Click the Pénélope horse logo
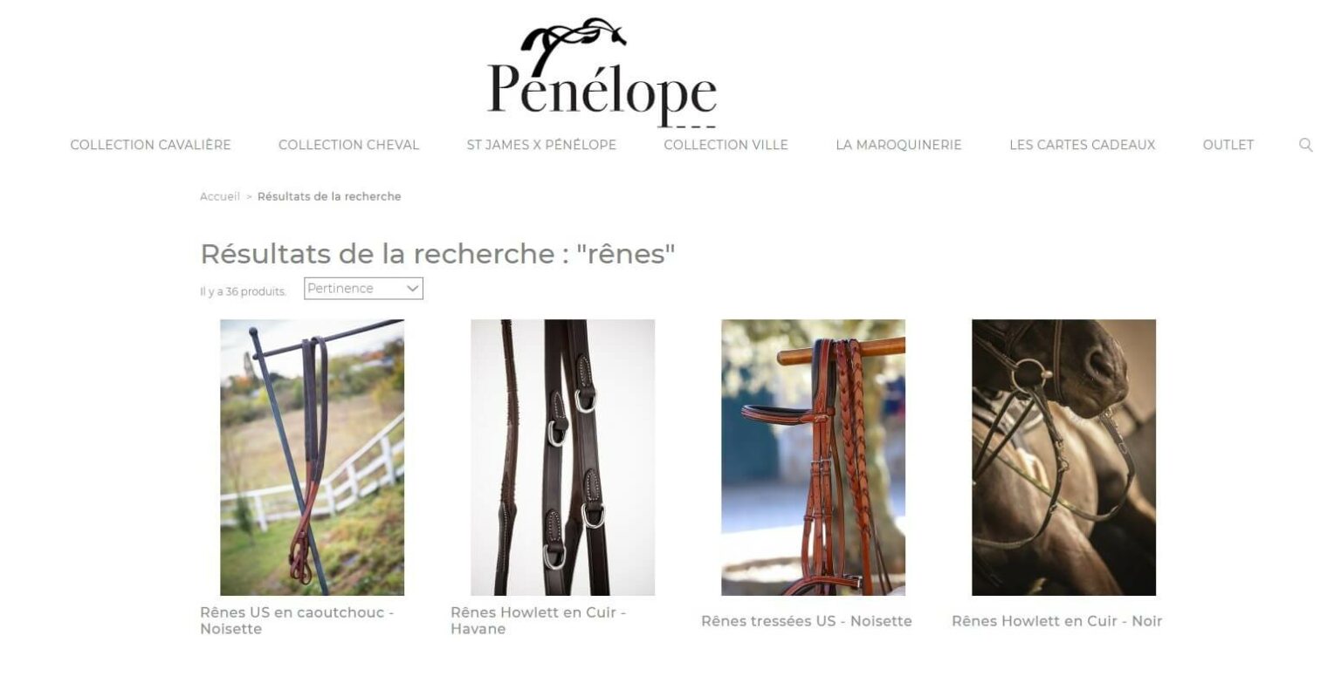 tap(602, 74)
